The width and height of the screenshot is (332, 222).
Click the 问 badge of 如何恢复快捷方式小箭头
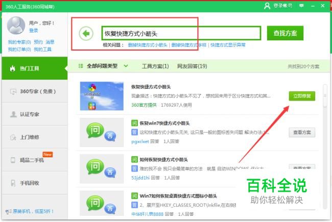coord(134,159)
